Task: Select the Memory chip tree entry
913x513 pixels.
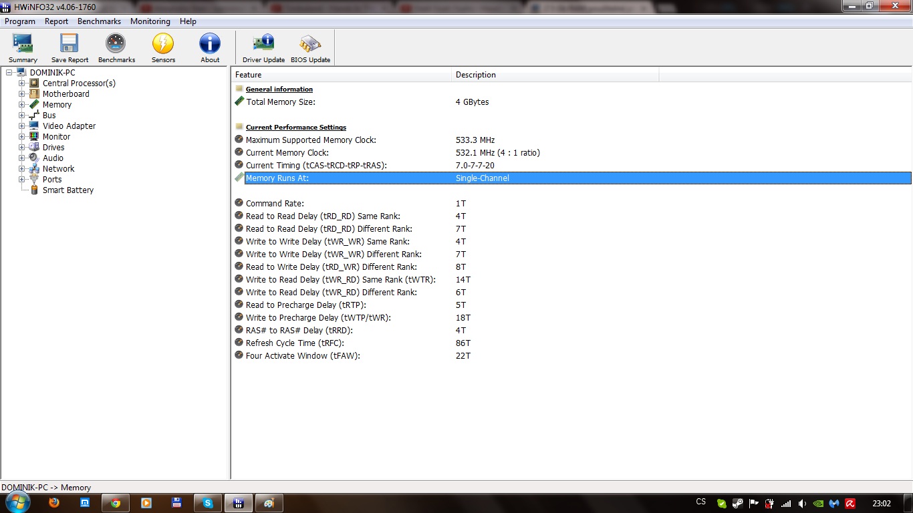Action: tap(57, 104)
